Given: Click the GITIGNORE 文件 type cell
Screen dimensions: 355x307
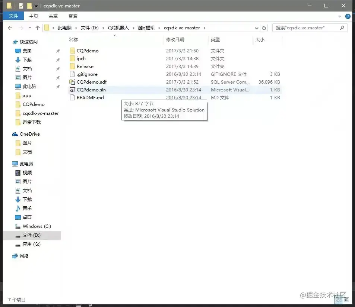Looking at the screenshot, I should click(229, 74).
